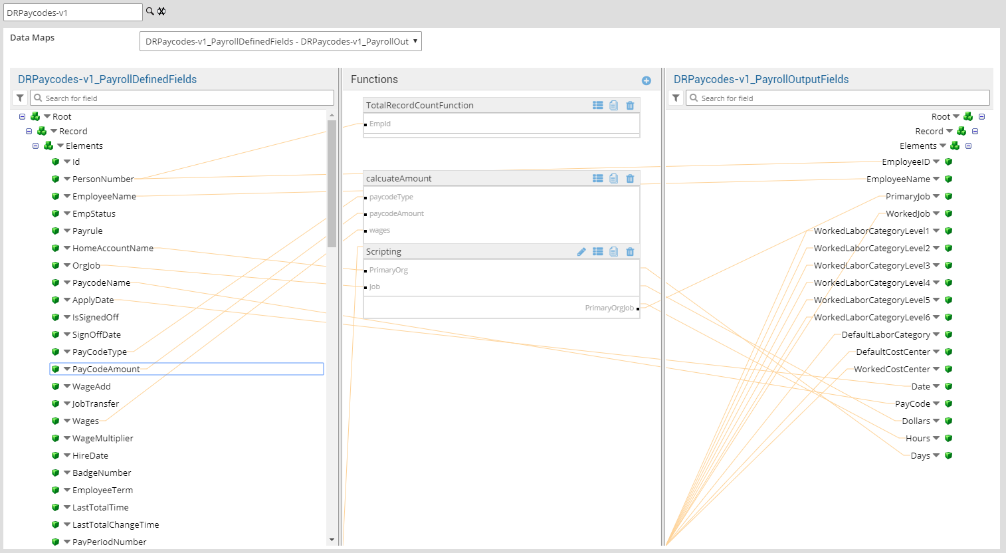Delete the Scripting function block

630,251
